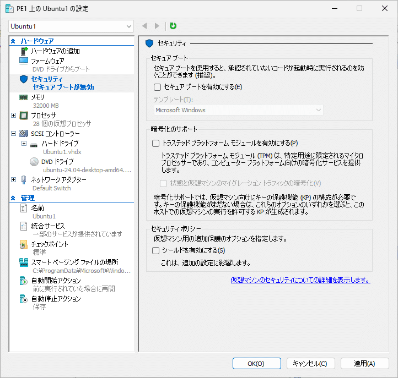398x378 pixels.
Task: Click the ファームウェア monitor icon
Action: coord(24,61)
